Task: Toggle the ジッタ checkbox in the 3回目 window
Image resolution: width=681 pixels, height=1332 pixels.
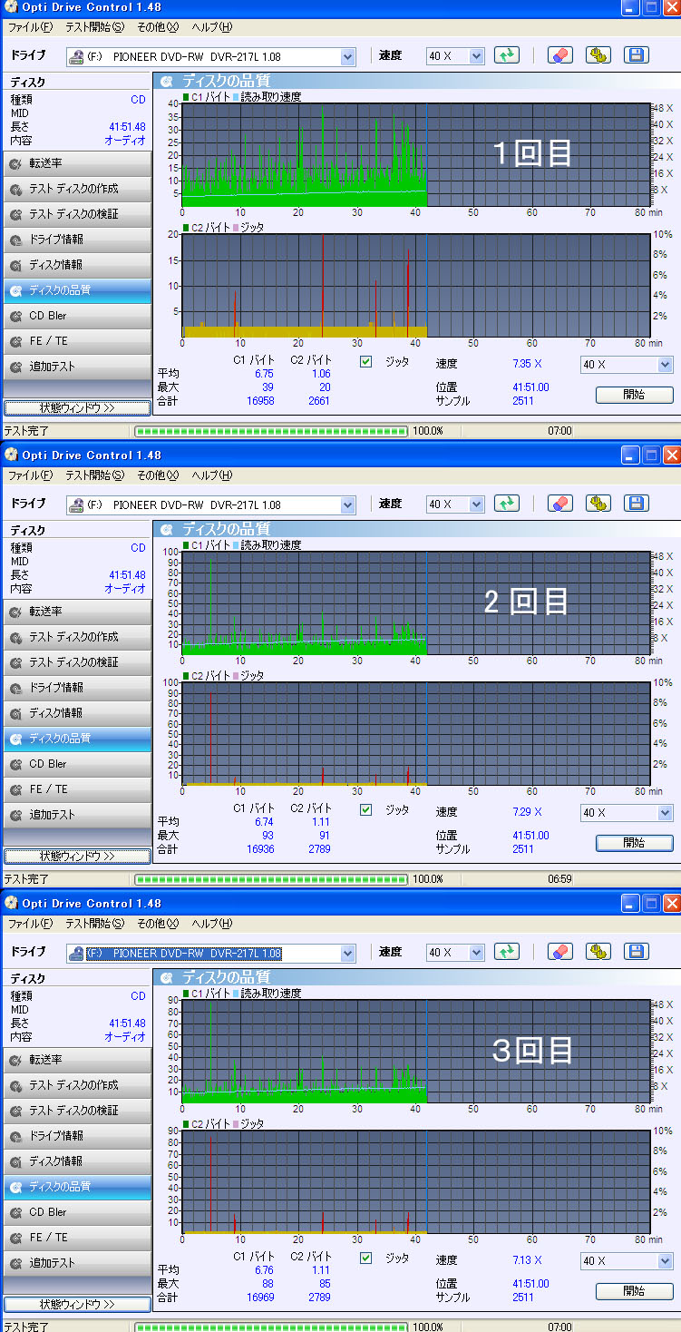Action: [x=366, y=1258]
